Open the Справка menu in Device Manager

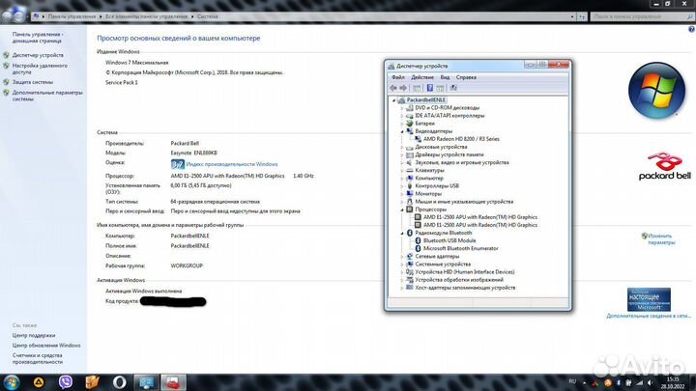pyautogui.click(x=466, y=77)
